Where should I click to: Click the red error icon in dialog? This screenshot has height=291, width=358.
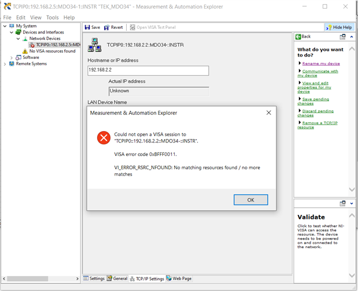pyautogui.click(x=104, y=137)
